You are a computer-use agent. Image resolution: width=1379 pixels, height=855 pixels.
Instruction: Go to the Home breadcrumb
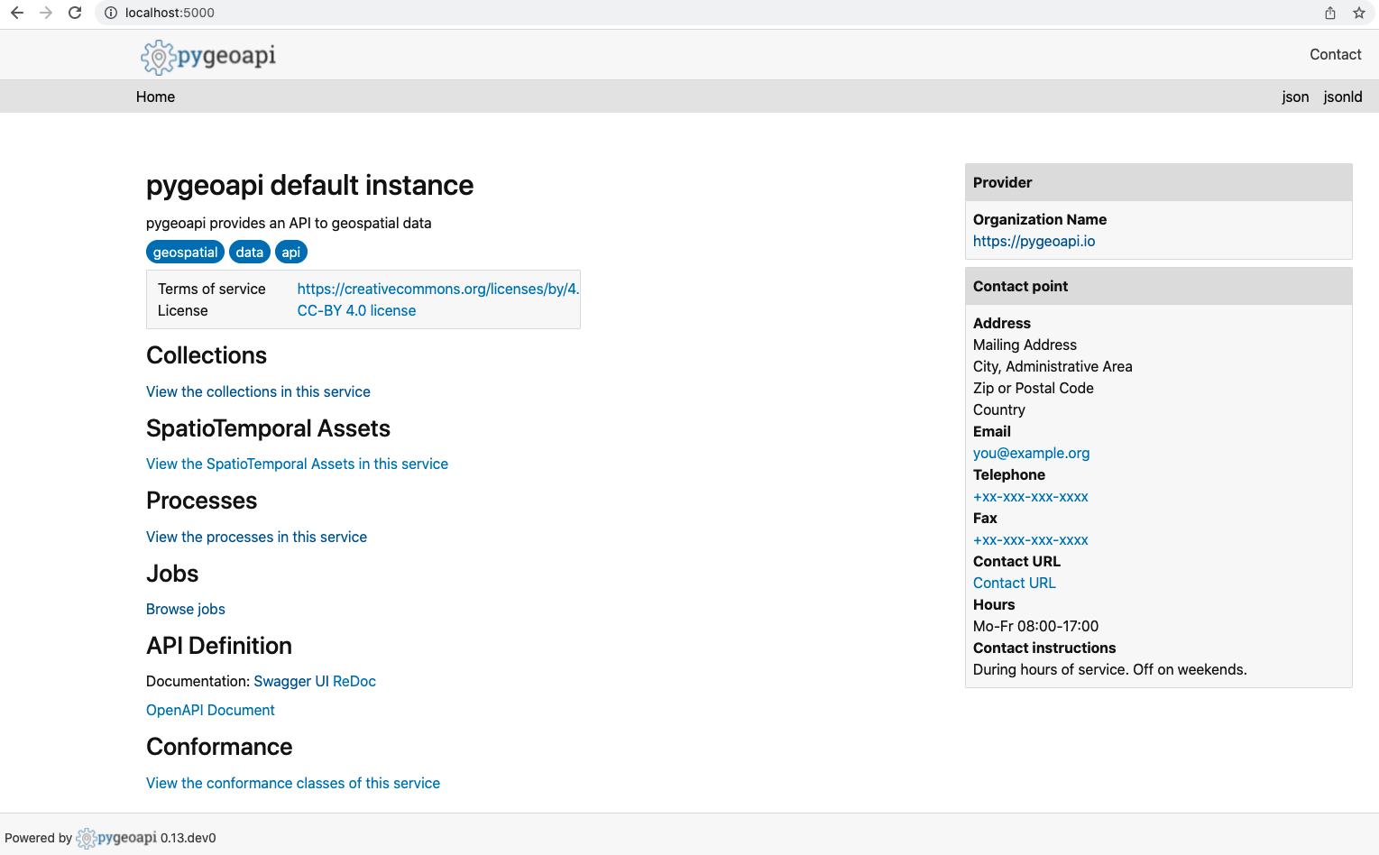click(155, 97)
